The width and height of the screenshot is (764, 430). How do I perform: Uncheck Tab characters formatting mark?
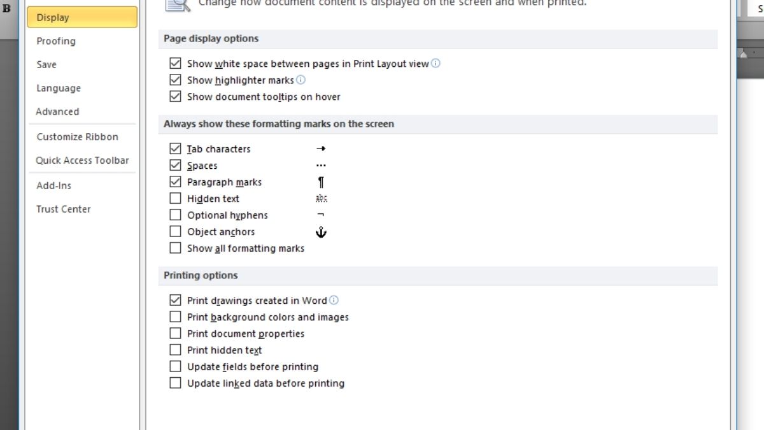point(175,148)
